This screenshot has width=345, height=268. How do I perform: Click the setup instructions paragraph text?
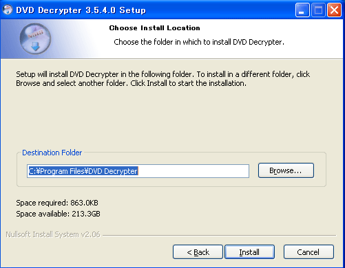[163, 79]
